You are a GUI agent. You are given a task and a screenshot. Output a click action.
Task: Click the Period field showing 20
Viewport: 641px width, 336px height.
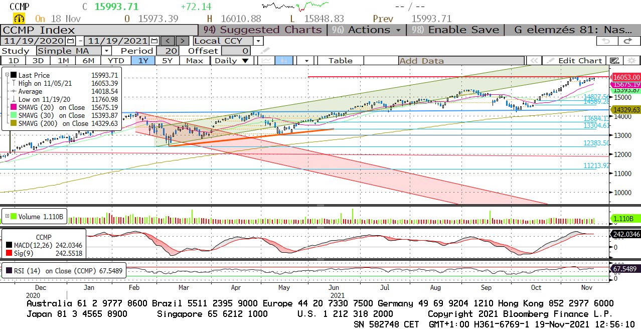[167, 51]
